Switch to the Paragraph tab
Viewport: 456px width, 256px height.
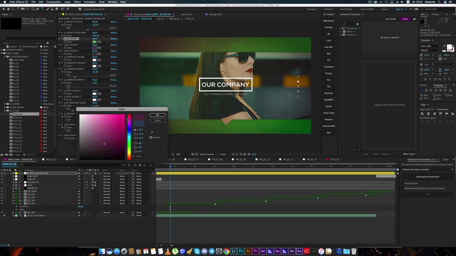point(439,85)
